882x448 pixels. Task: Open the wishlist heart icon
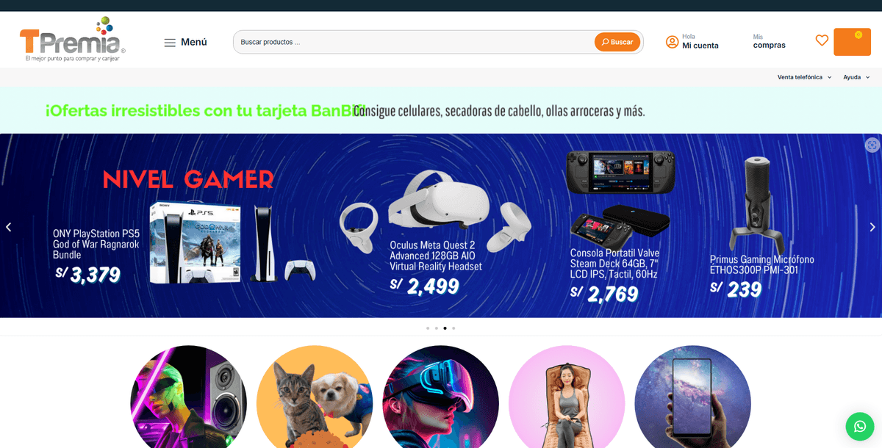click(822, 40)
